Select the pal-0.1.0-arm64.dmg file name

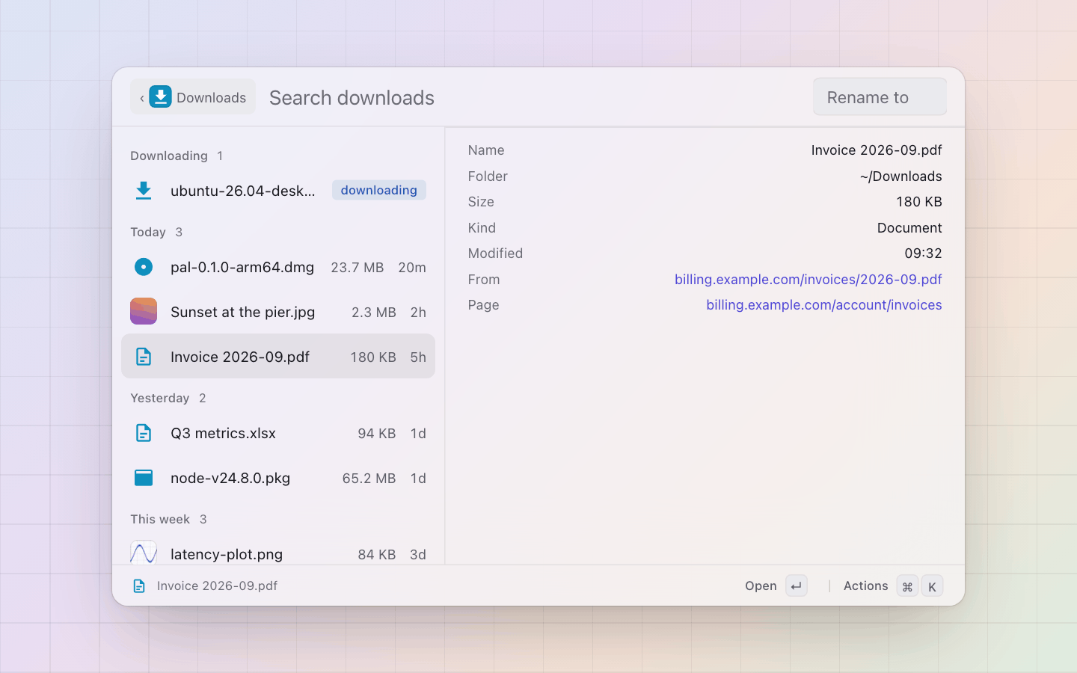click(x=242, y=267)
